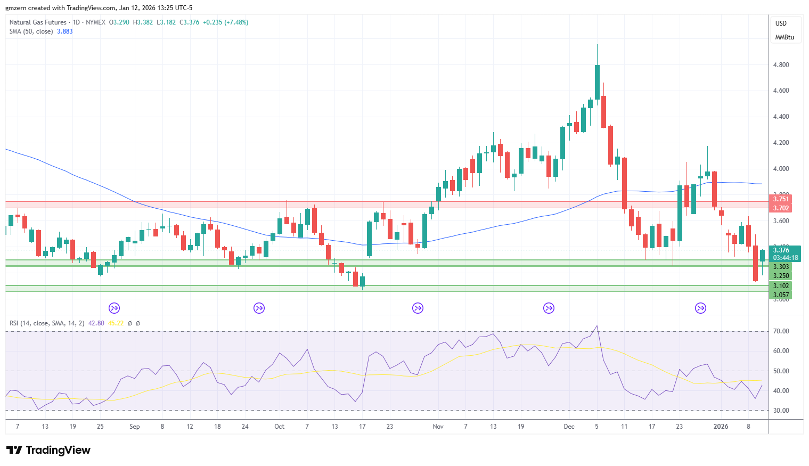Viewport: 809px width, 466px height.
Task: Click the close value C3.376 in the legend
Action: point(190,22)
